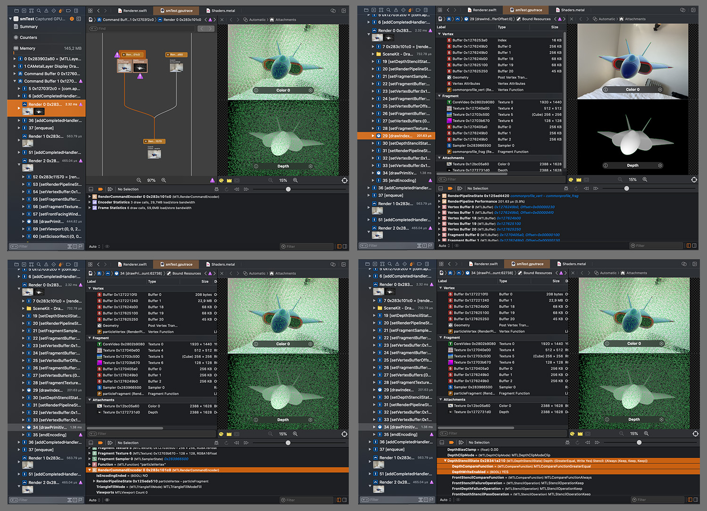The height and width of the screenshot is (511, 707).
Task: Switch to Renderer.swift tab in top-left window
Action: pyautogui.click(x=132, y=10)
